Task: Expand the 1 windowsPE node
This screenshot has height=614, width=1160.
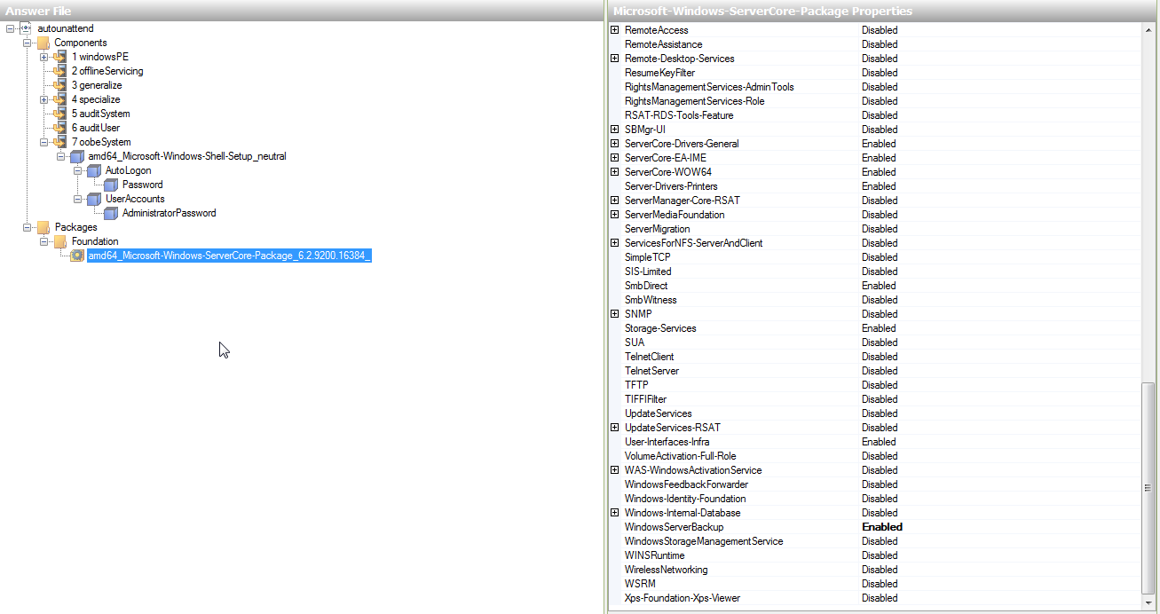Action: pyautogui.click(x=43, y=57)
